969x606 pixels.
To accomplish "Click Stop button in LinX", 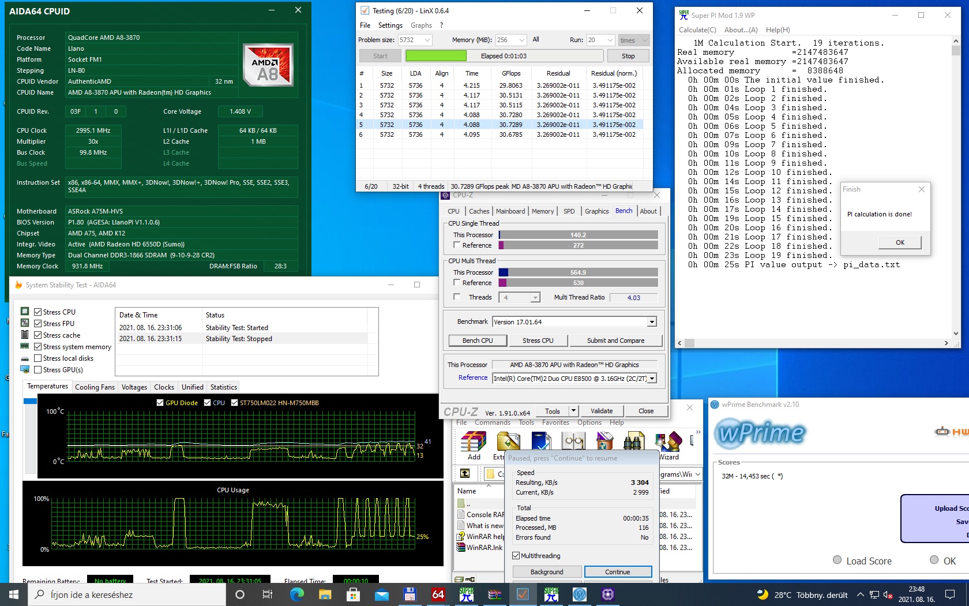I will pyautogui.click(x=628, y=56).
